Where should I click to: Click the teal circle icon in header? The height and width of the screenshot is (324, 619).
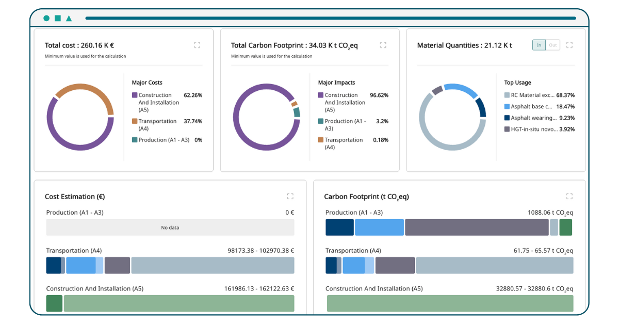click(x=46, y=18)
